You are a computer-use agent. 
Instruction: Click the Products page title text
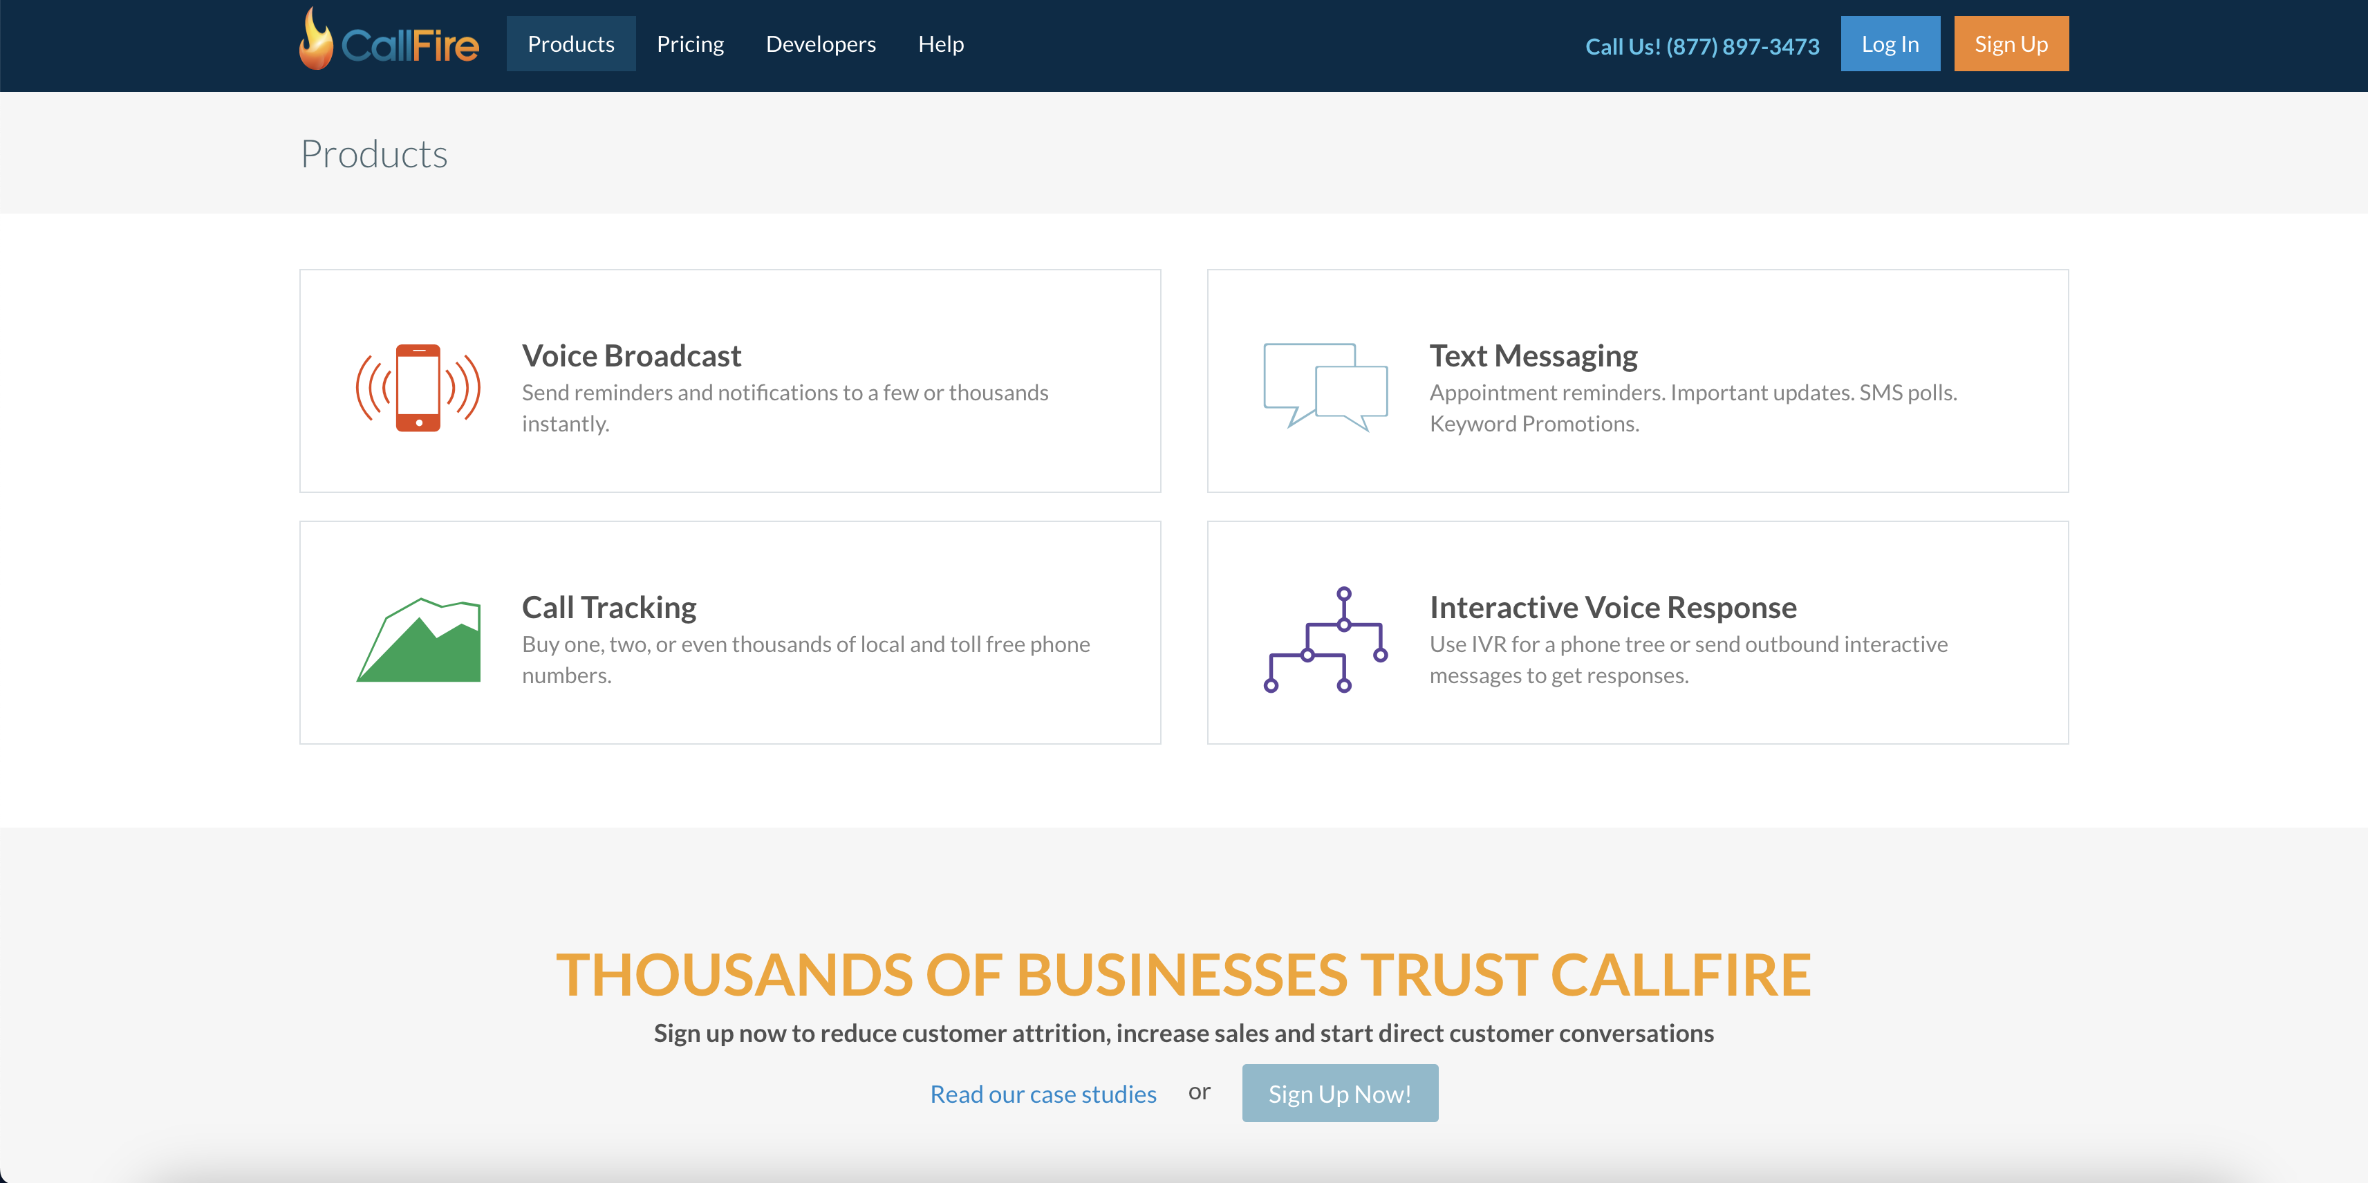[374, 153]
